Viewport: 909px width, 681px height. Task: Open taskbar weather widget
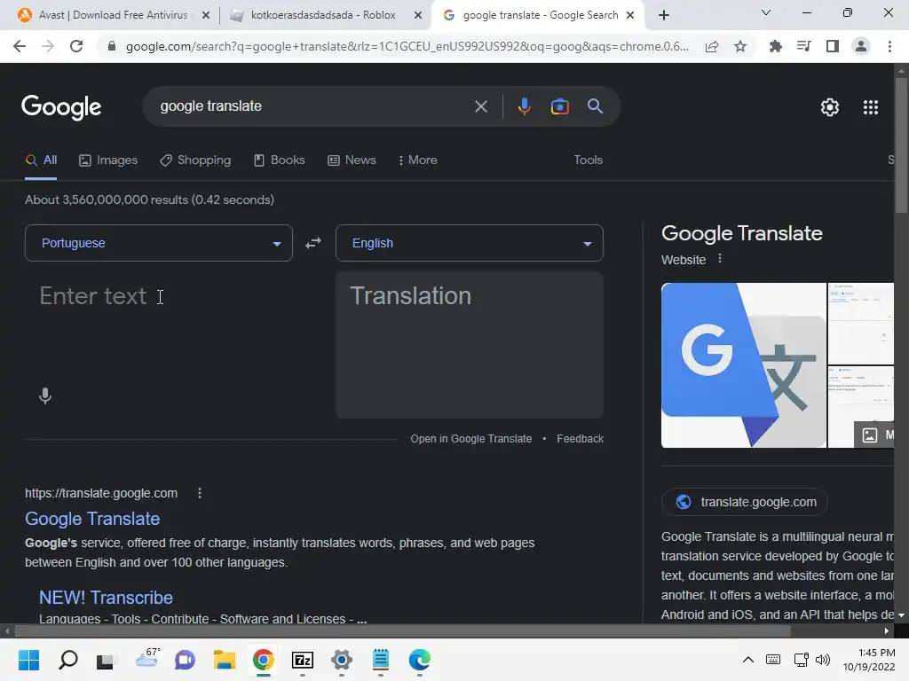(x=146, y=659)
